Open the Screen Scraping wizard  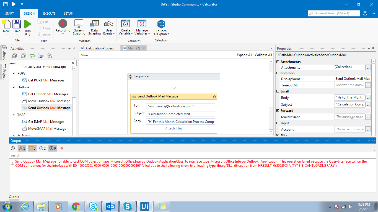coord(79,27)
